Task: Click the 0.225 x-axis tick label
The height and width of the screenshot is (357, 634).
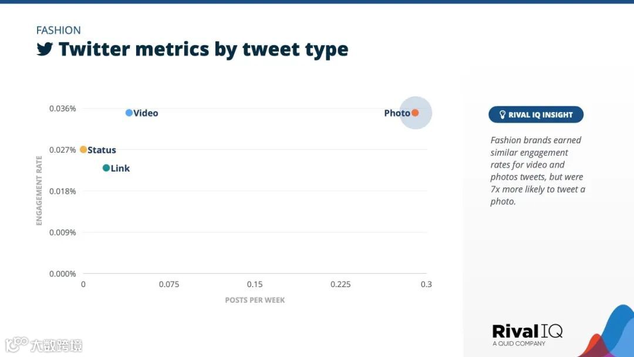Action: (340, 284)
